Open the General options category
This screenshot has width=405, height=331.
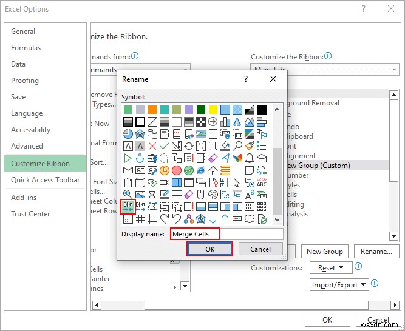point(23,32)
